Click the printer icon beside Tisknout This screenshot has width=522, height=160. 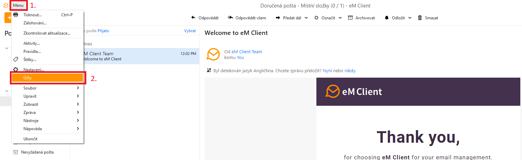coord(16,15)
